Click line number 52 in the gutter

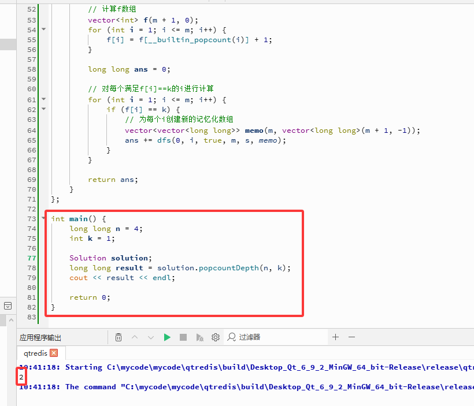(x=31, y=9)
